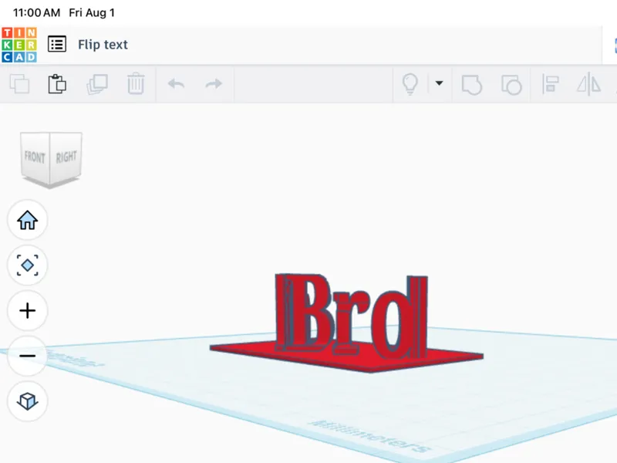This screenshot has height=463, width=617.
Task: Click the Group shapes icon
Action: click(471, 84)
